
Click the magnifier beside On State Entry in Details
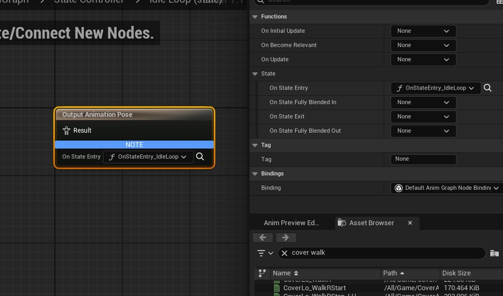(x=487, y=88)
